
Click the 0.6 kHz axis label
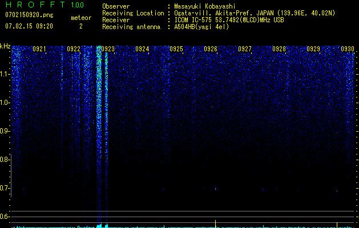pos(5,217)
